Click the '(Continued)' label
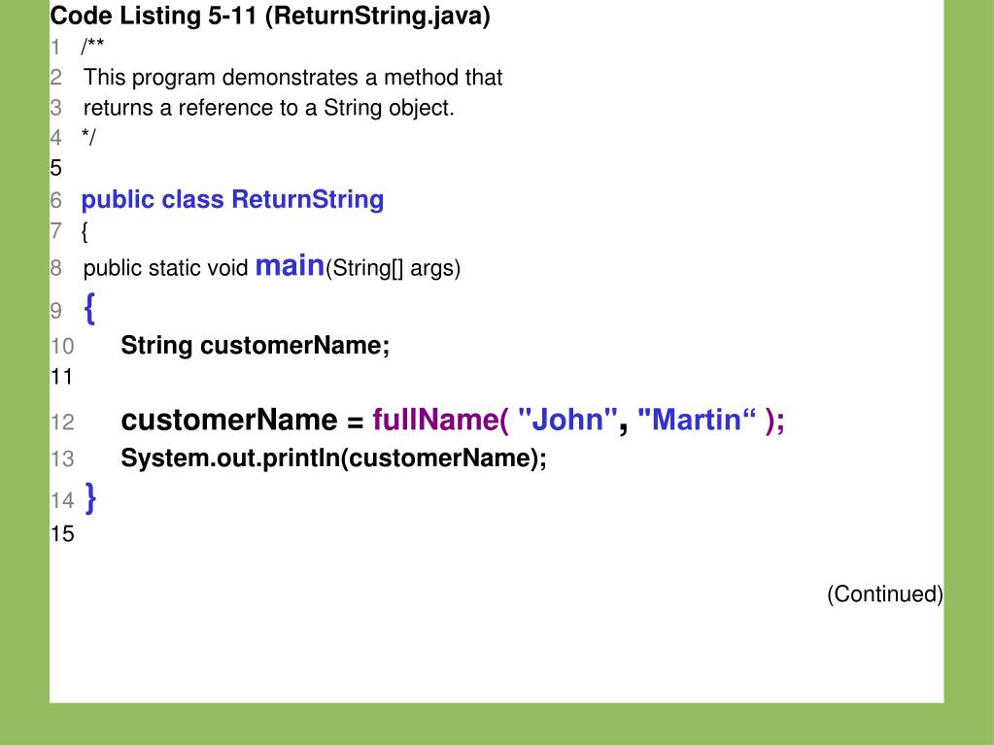The height and width of the screenshot is (745, 994). [885, 594]
